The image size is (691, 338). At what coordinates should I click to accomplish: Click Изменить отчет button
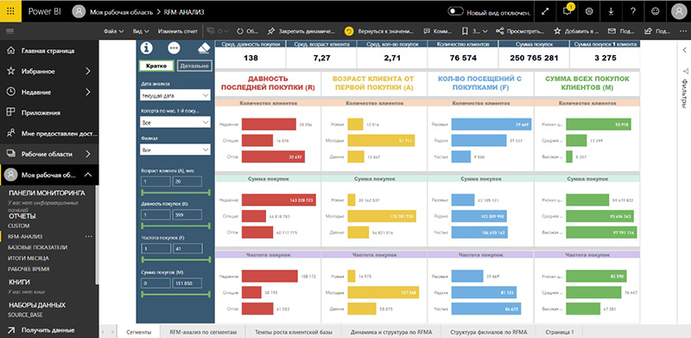tap(178, 31)
